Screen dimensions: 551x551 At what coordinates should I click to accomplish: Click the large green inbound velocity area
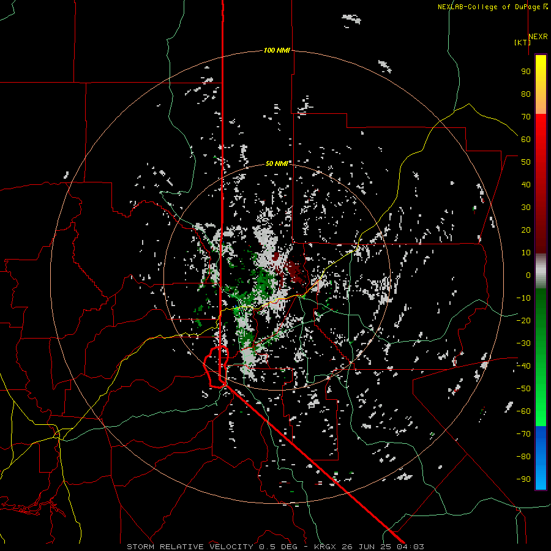pos(264,283)
